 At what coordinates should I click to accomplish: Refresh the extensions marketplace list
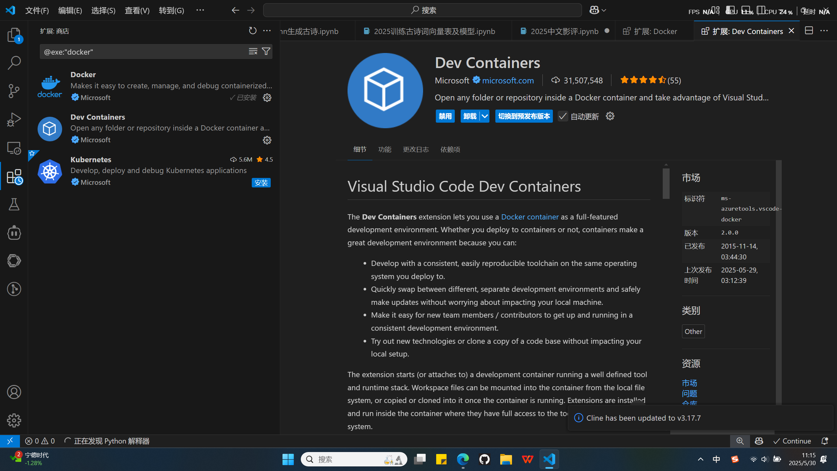tap(252, 31)
